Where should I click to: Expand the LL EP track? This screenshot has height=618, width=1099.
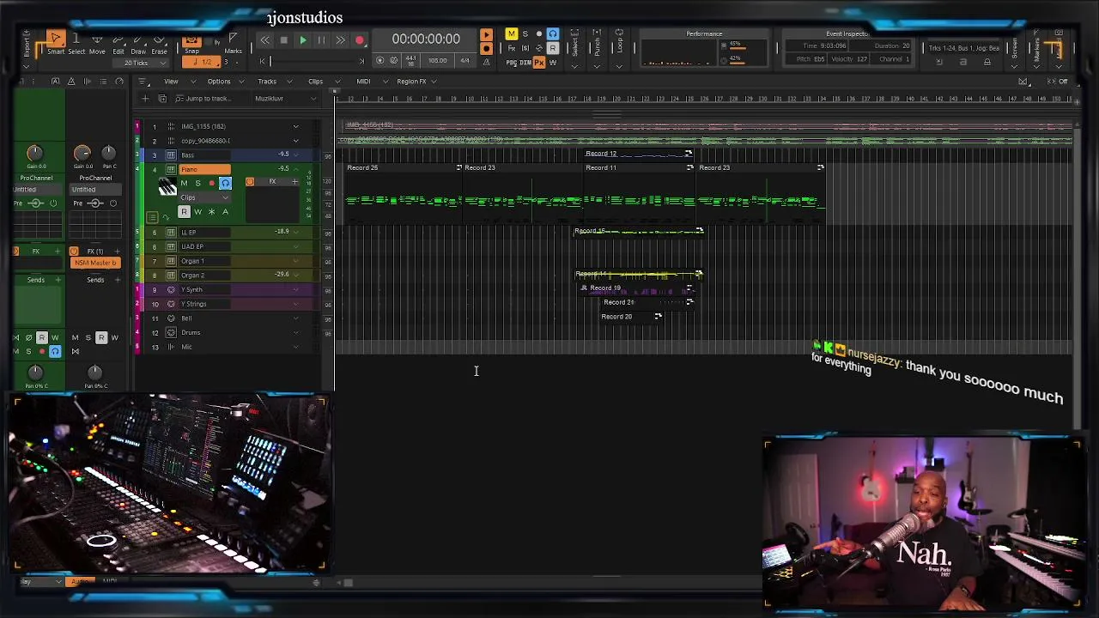click(296, 233)
